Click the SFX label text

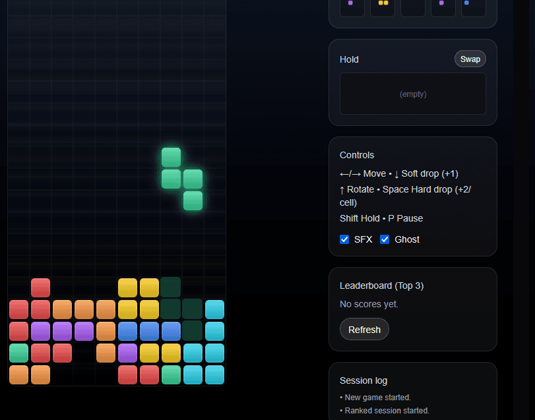[x=363, y=239]
